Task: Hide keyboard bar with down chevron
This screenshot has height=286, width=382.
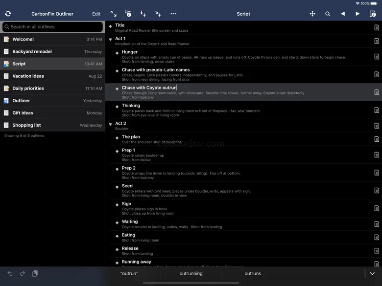Action: click(x=372, y=274)
